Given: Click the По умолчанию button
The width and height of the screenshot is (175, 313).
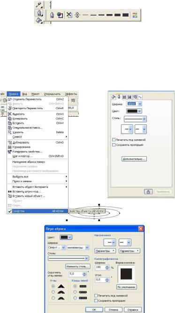Looking at the screenshot, I should [127, 287].
